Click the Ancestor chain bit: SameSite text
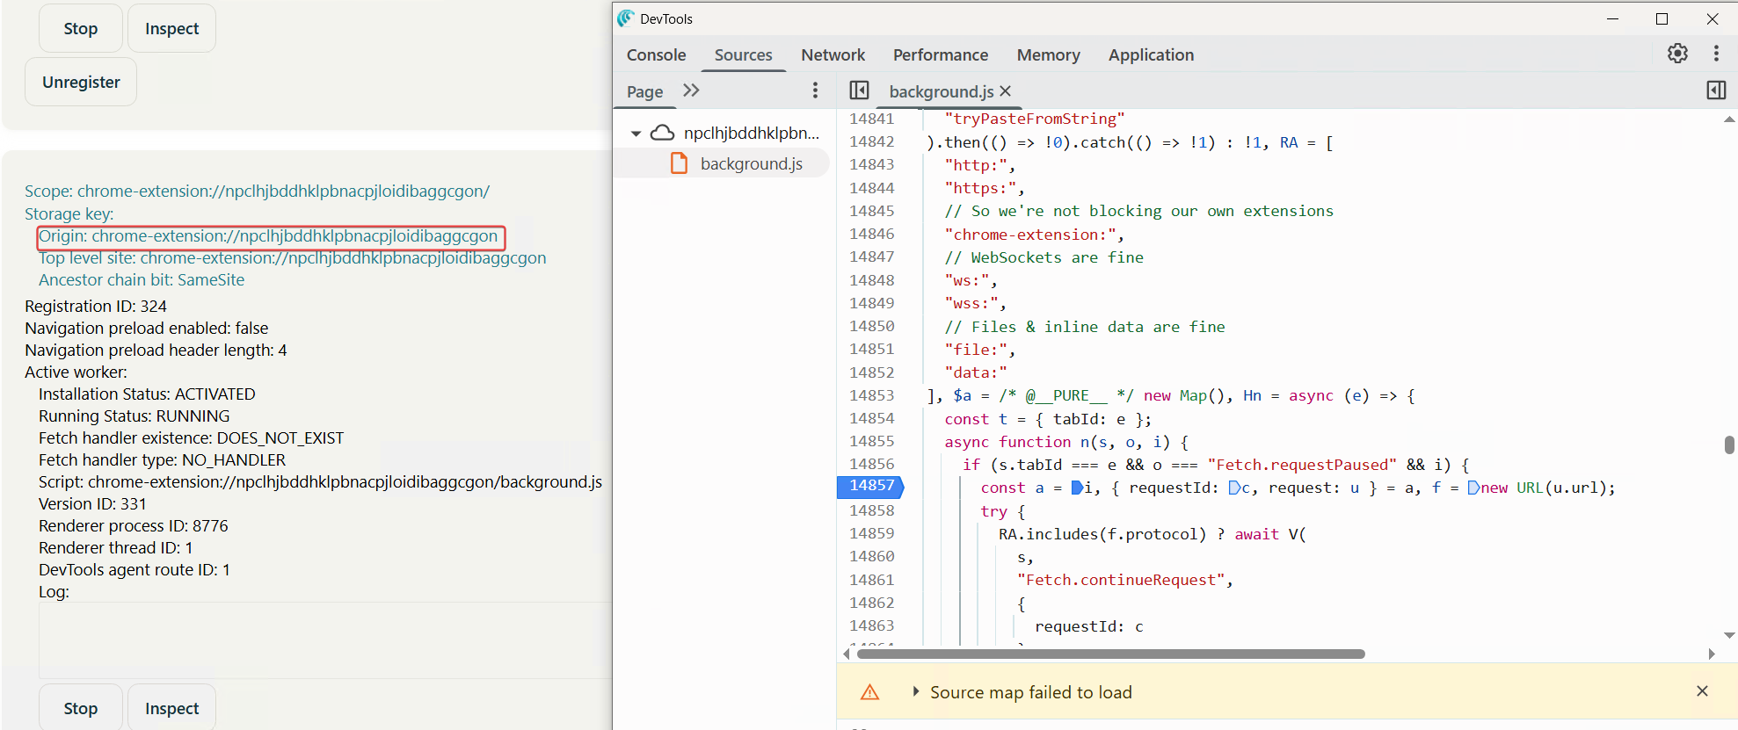 pyautogui.click(x=142, y=280)
